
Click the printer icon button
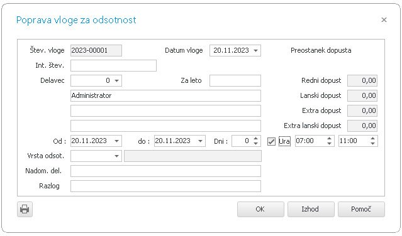coord(25,209)
